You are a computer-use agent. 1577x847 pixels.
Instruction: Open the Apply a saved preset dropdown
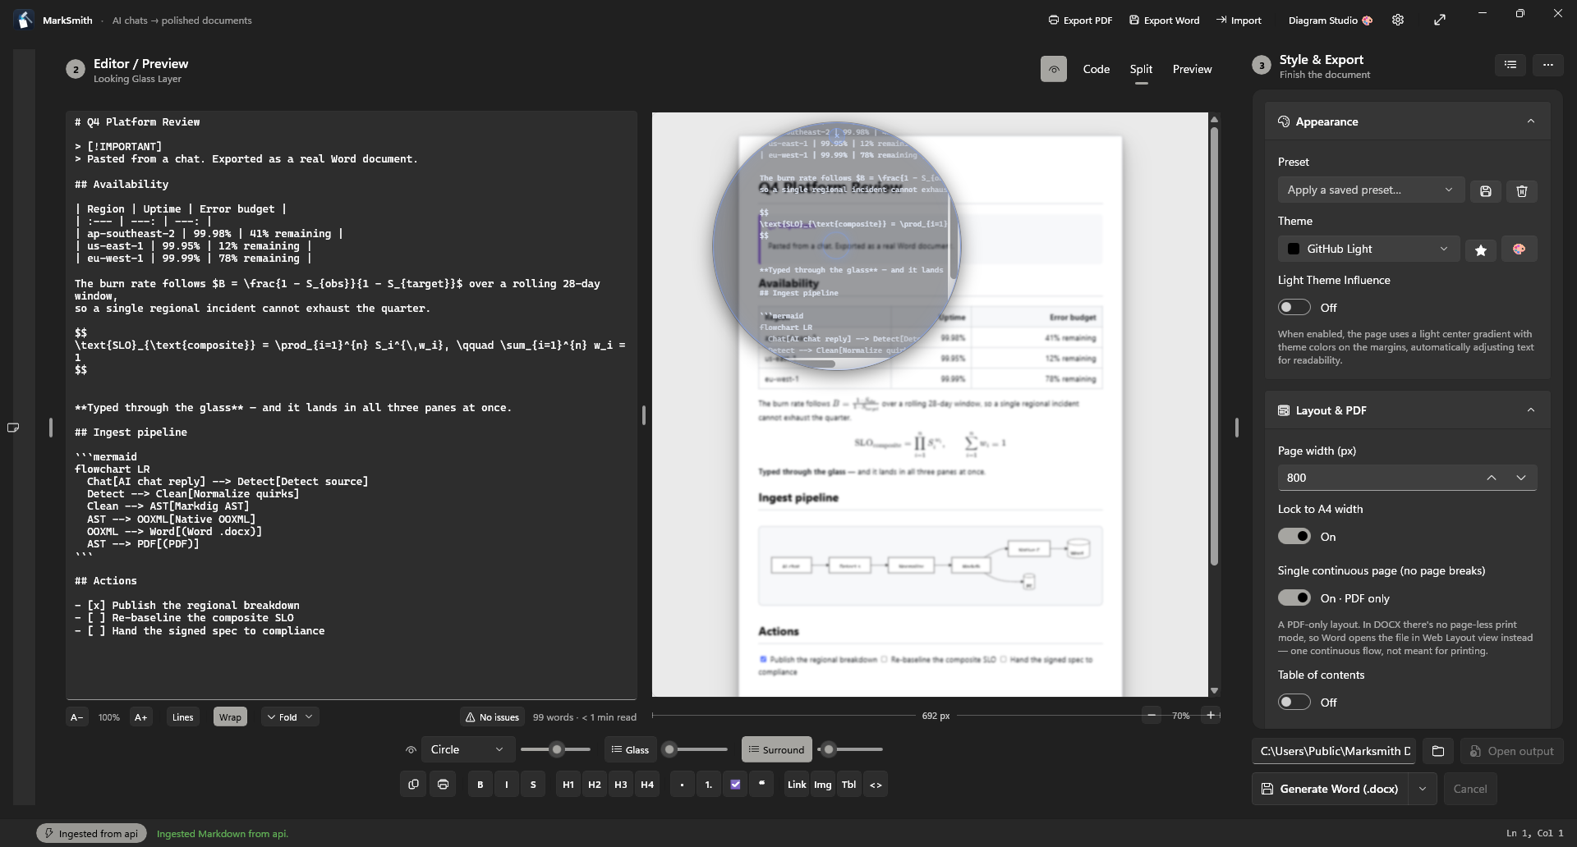coord(1370,190)
